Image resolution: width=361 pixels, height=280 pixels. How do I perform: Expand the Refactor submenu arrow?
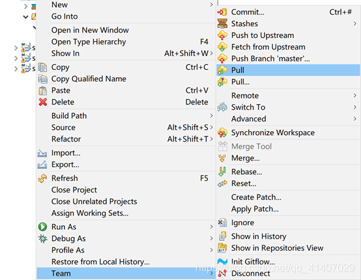[x=211, y=139]
